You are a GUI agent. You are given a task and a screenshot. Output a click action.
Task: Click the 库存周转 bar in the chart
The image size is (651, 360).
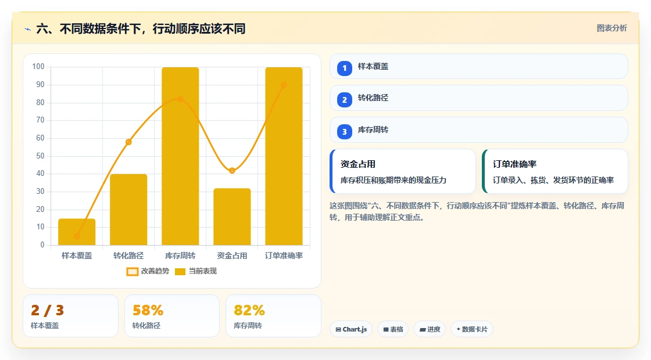pos(180,156)
